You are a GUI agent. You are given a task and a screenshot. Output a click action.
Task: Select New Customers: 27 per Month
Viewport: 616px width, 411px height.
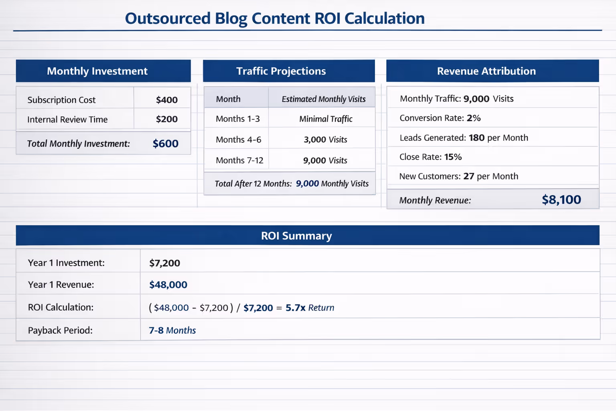pyautogui.click(x=459, y=176)
